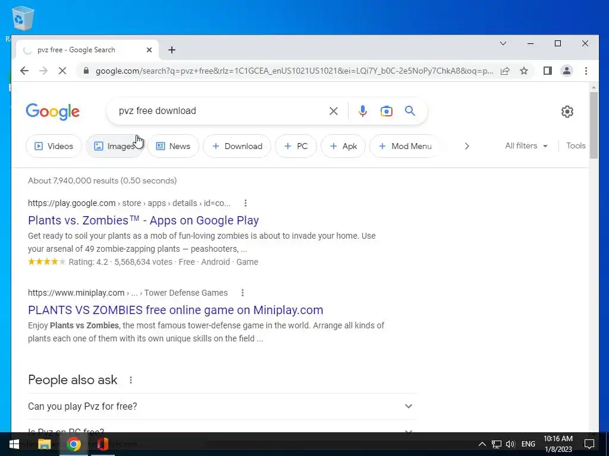Click the Recycle Bin desktop icon
Viewport: 609px width, 456px height.
(23, 18)
